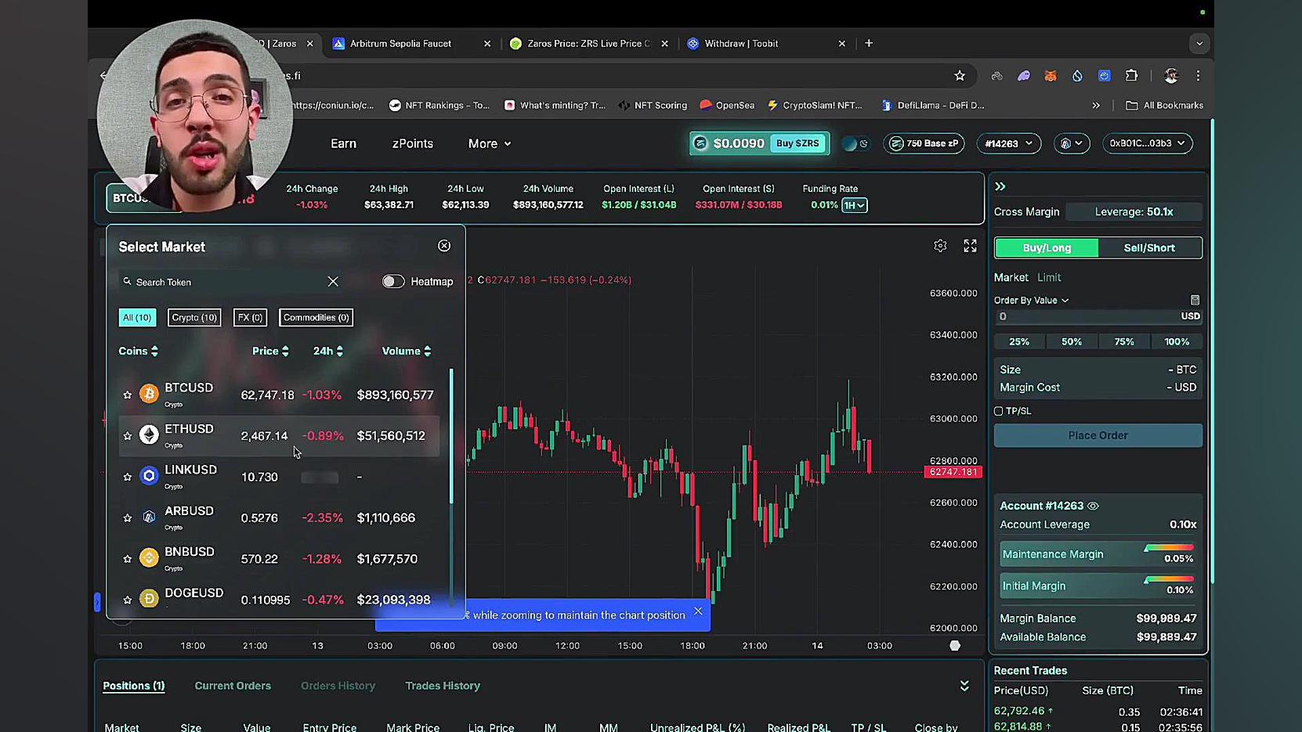The width and height of the screenshot is (1302, 732).
Task: Open the network selector dropdown
Action: (x=1072, y=143)
